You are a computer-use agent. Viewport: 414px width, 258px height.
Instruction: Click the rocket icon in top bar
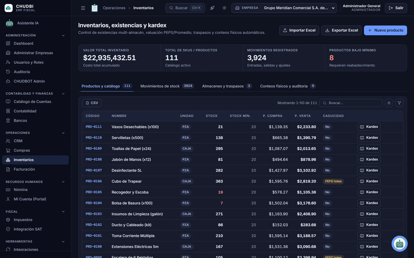(212, 8)
